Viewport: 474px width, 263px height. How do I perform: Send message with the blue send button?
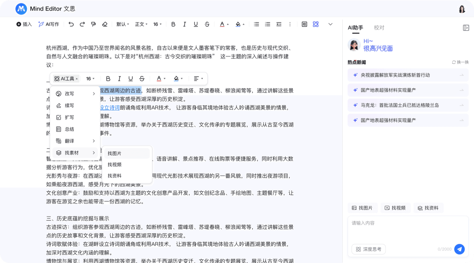click(x=460, y=249)
